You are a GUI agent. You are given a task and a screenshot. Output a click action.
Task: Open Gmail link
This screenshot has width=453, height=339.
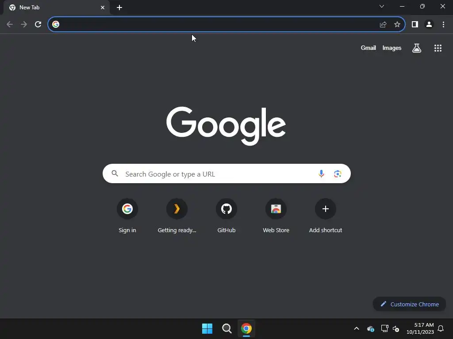point(369,48)
